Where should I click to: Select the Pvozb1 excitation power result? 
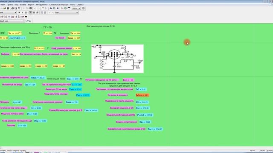(145, 115)
